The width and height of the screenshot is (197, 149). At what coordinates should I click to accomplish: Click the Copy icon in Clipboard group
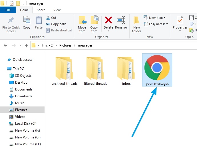27,20
